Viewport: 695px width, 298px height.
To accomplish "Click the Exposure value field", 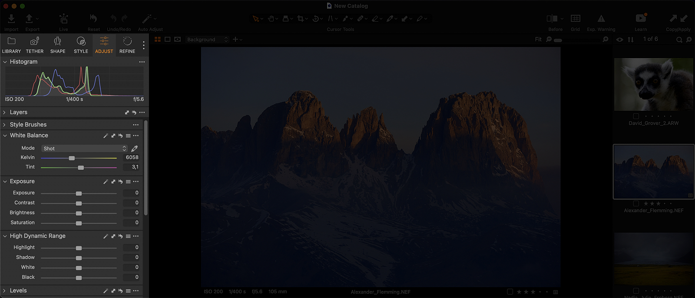I will point(132,193).
